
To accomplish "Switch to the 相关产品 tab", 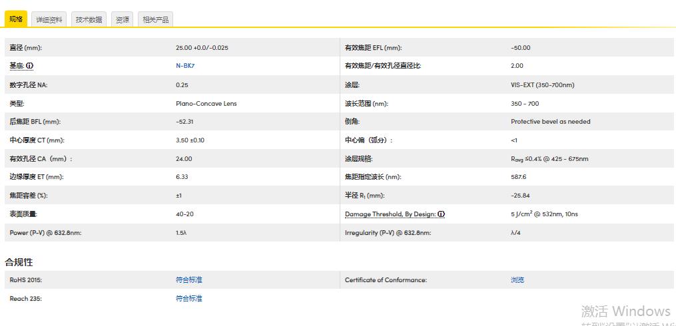I will click(155, 19).
